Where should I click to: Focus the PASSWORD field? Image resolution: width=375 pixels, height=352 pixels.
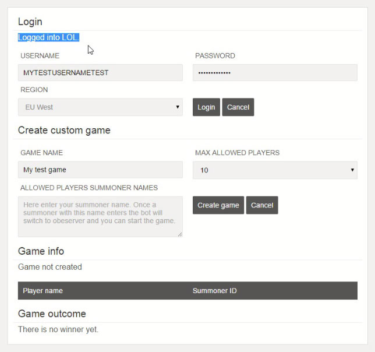(275, 73)
